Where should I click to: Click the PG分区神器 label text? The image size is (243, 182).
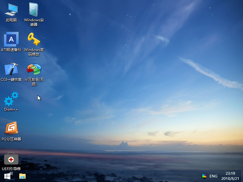click(11, 139)
